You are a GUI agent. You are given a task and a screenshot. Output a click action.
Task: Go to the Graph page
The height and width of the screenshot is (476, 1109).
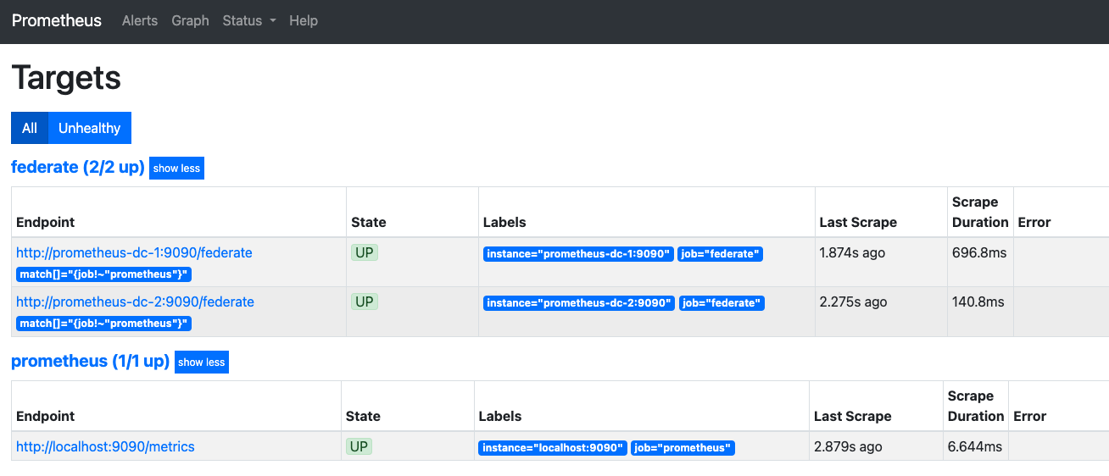(190, 21)
